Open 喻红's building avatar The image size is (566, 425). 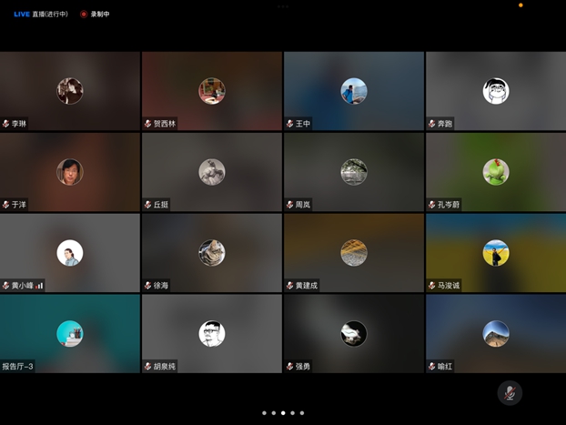(x=496, y=334)
